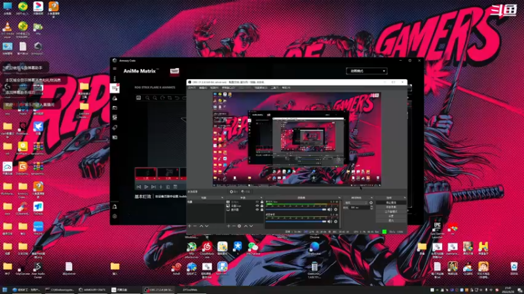Toggle visibility eye of third OBS source
This screenshot has height=294, width=524.
(257, 210)
